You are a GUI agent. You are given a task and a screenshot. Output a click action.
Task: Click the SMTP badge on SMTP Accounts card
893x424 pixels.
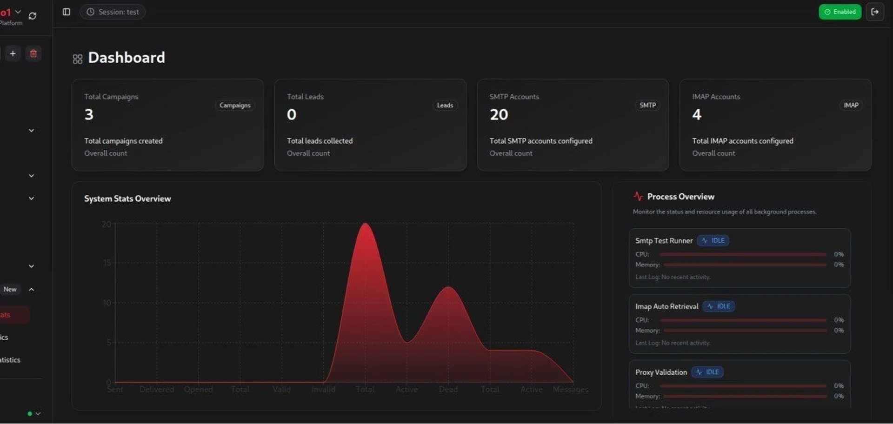point(647,106)
